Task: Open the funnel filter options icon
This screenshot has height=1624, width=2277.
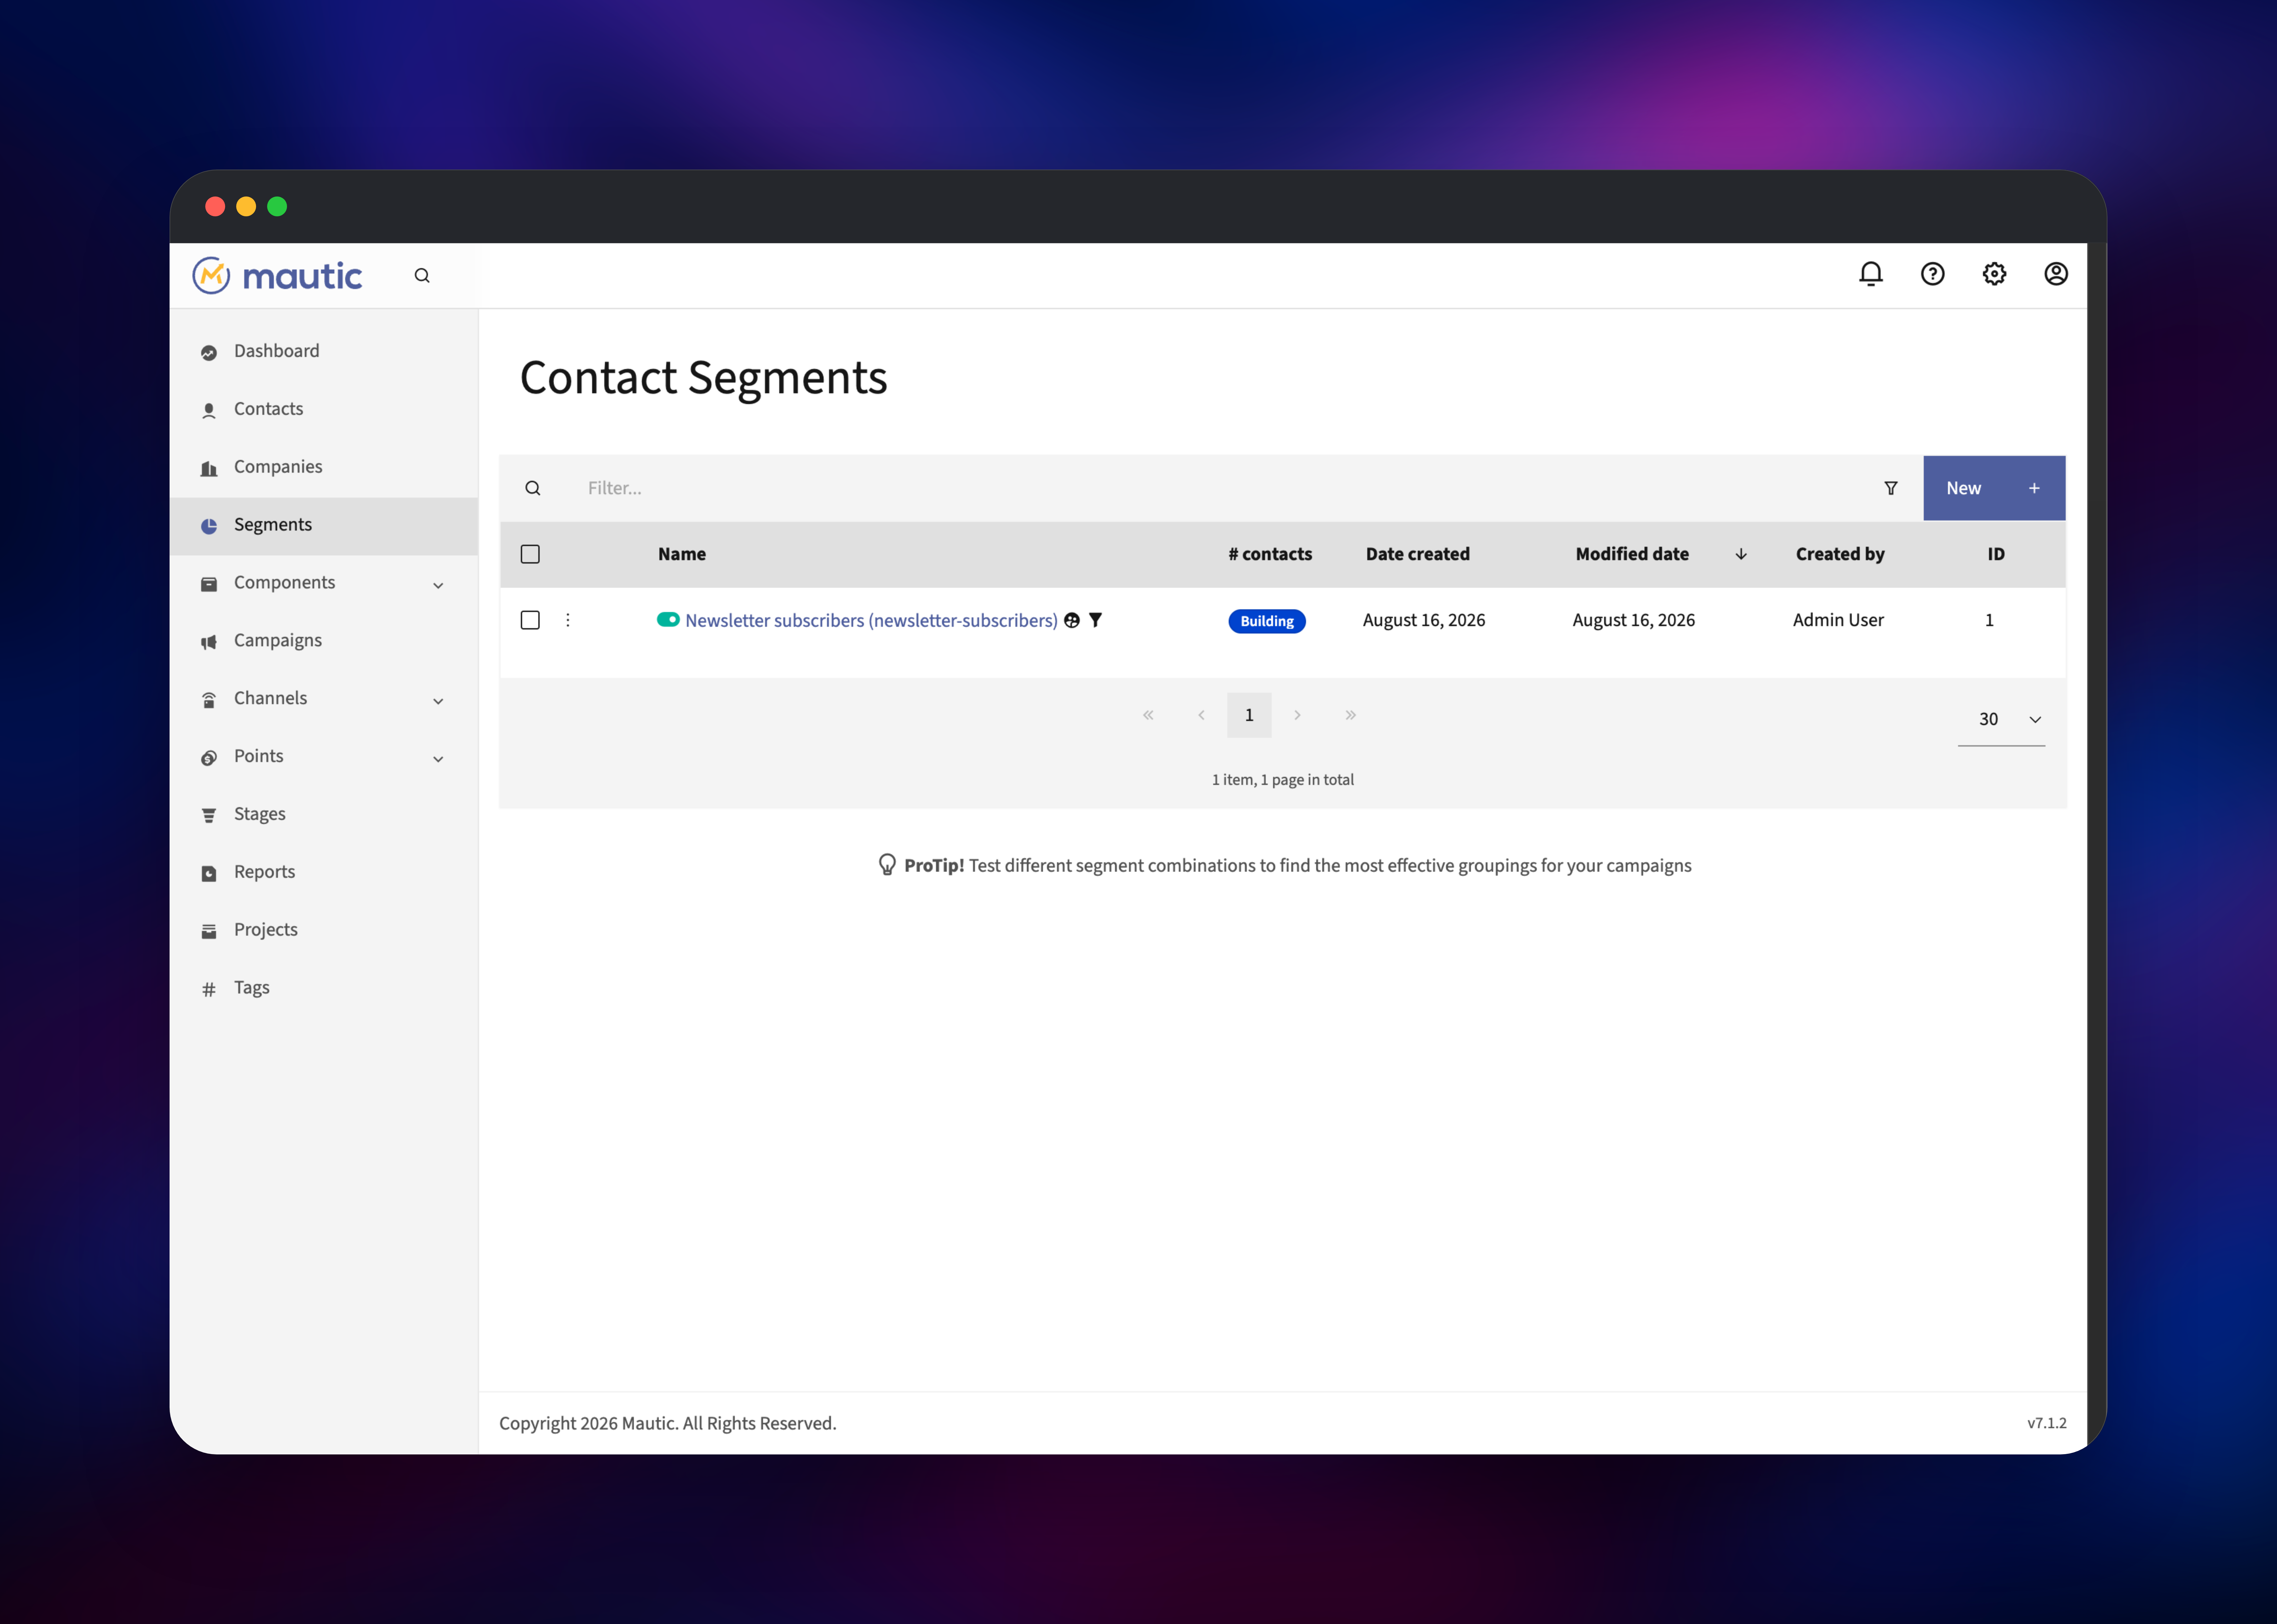Action: (1891, 488)
